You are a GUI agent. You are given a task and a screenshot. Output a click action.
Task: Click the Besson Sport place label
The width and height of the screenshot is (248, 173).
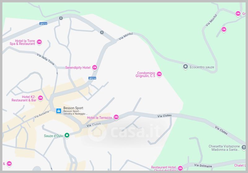click(x=73, y=108)
